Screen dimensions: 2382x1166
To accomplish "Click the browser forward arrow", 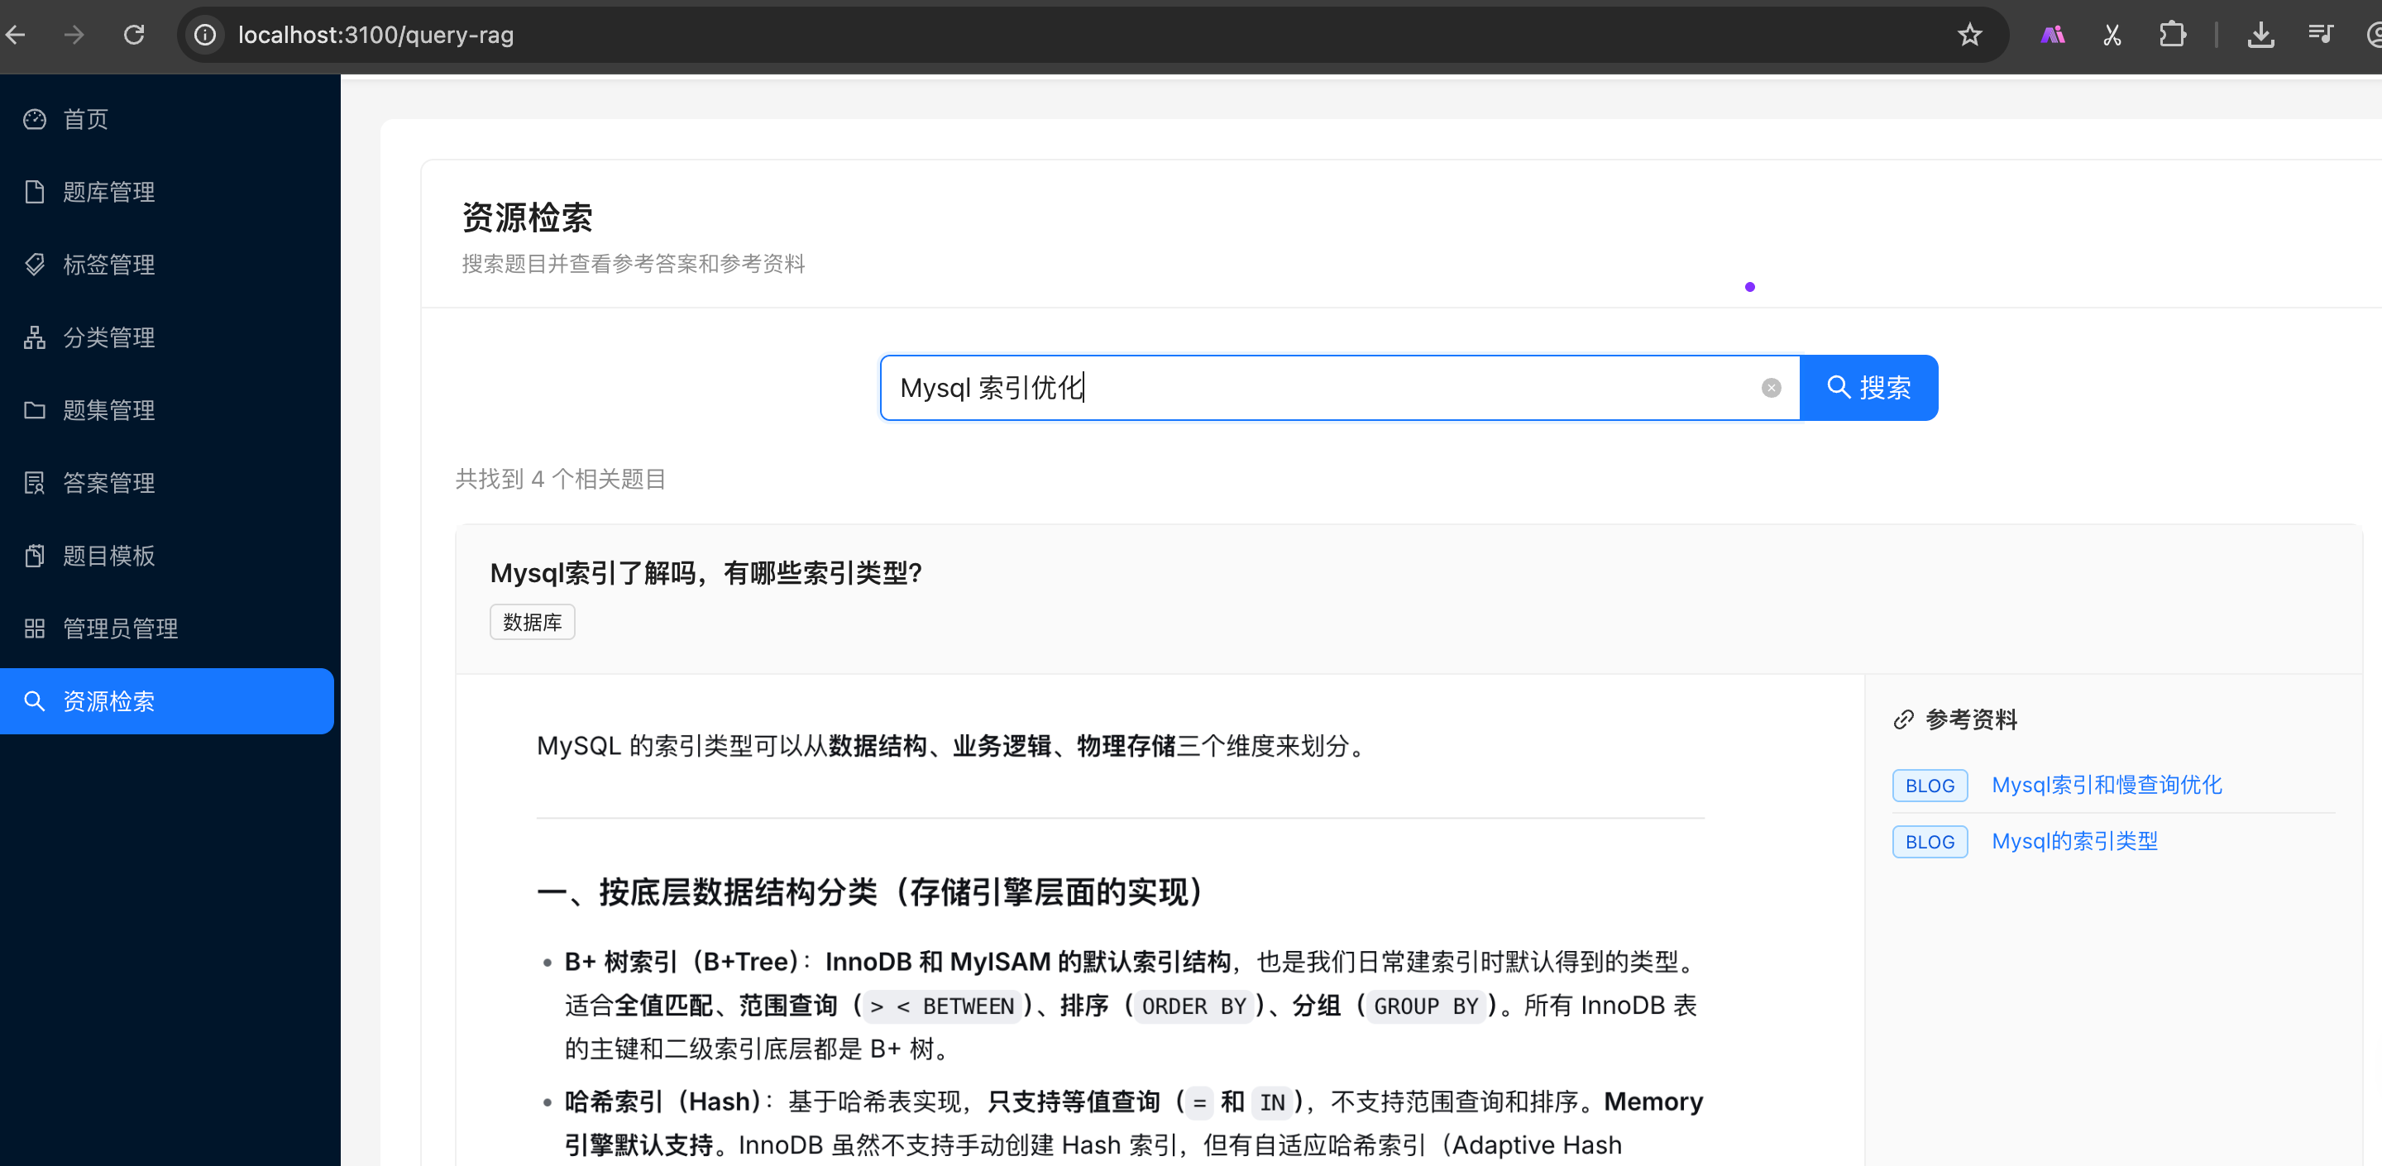I will point(74,35).
